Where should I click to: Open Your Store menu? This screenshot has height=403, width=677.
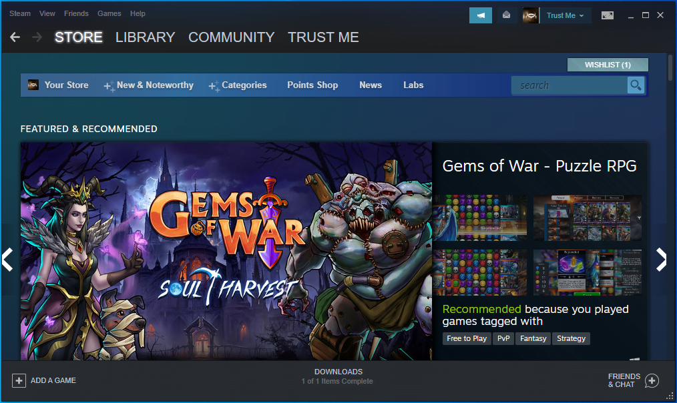[67, 85]
